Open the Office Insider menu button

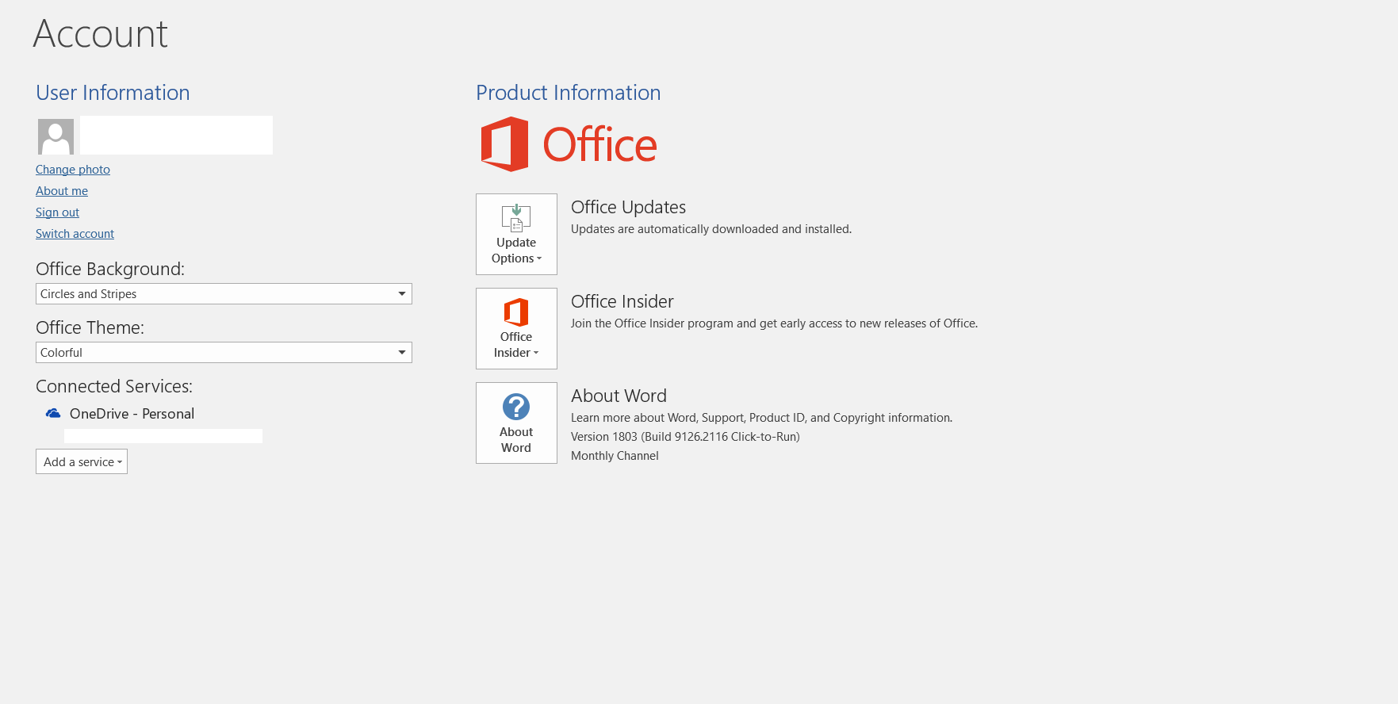click(516, 328)
